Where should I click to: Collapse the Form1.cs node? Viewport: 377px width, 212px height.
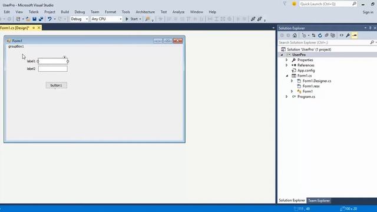point(287,76)
